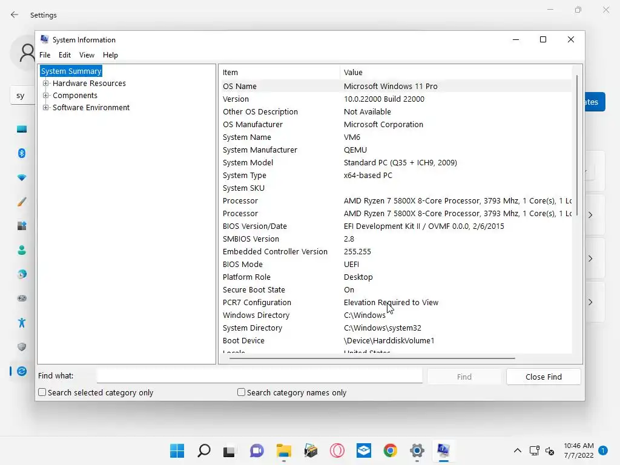This screenshot has height=465, width=620.
Task: Click value 'Standard PC (Q35 + ICH9, 2009)'
Action: (400, 162)
